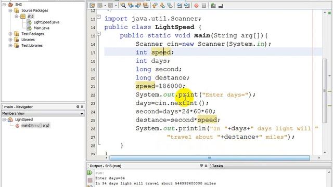Click the Last Edit toolbar icon
Viewport: 333px width, 187px height.
tap(93, 6)
